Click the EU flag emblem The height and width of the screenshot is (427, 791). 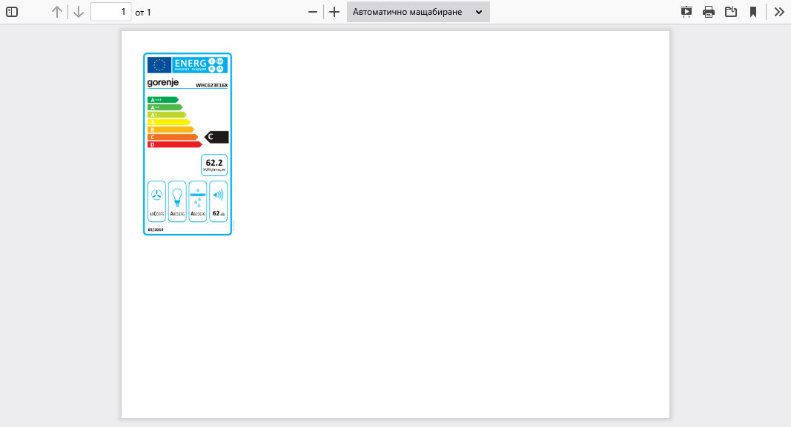159,64
